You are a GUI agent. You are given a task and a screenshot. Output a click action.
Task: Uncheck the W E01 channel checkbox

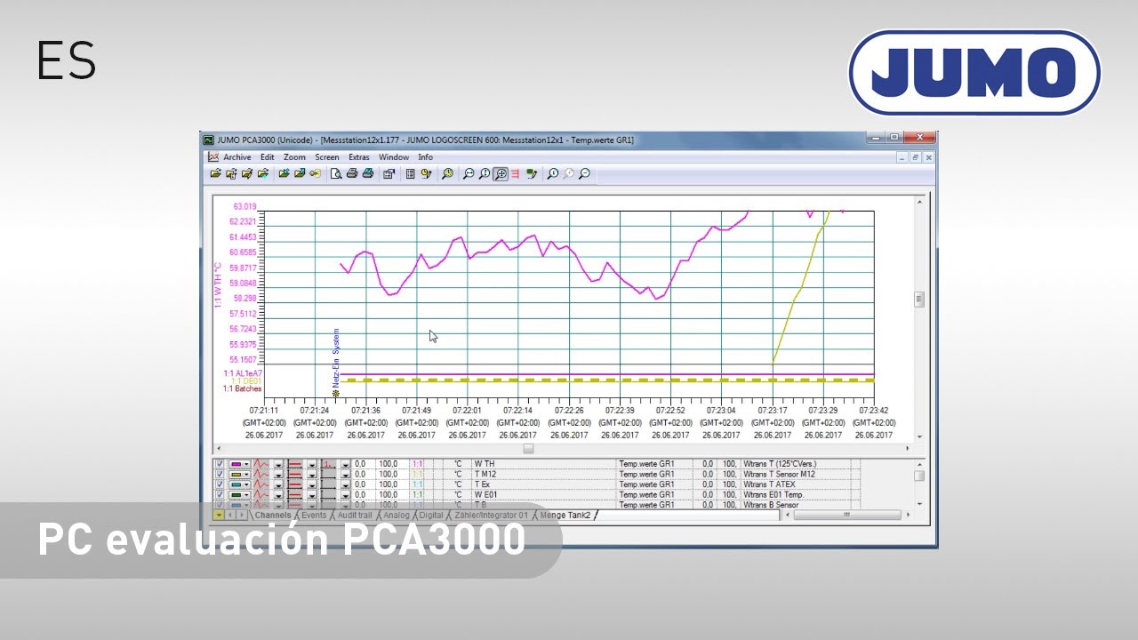point(220,494)
